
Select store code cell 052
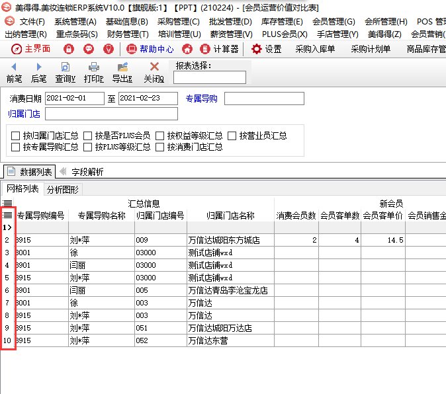point(161,340)
